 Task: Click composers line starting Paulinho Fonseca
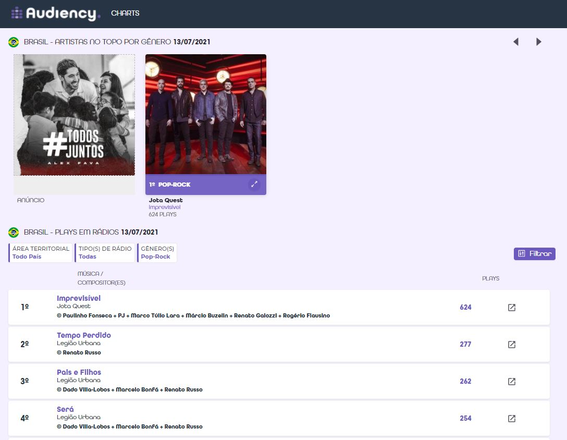point(193,315)
